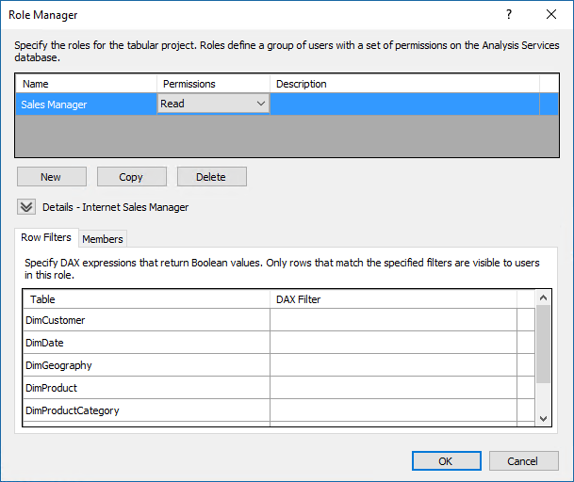Copy the selected role
The width and height of the screenshot is (574, 482).
coord(132,177)
